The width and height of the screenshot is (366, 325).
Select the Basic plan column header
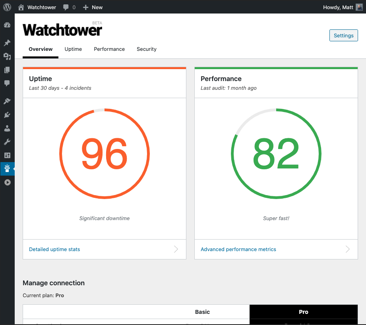tap(202, 312)
